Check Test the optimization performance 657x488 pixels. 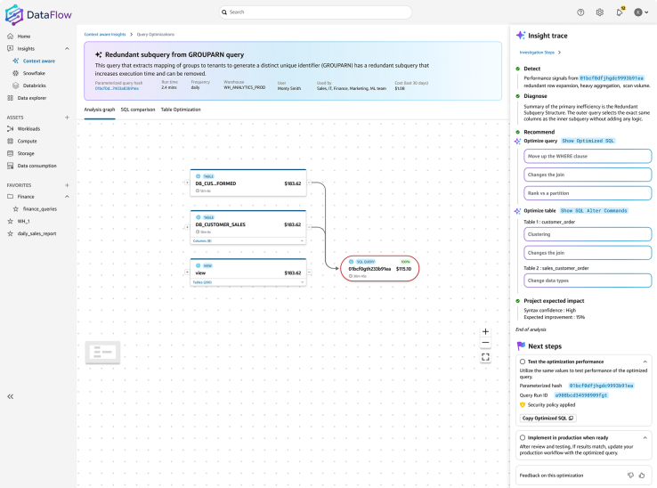523,362
